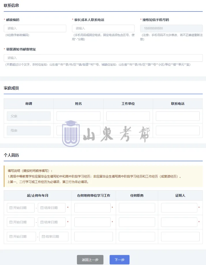Click the 在何地何单位学习工作 column header

pos(94,195)
